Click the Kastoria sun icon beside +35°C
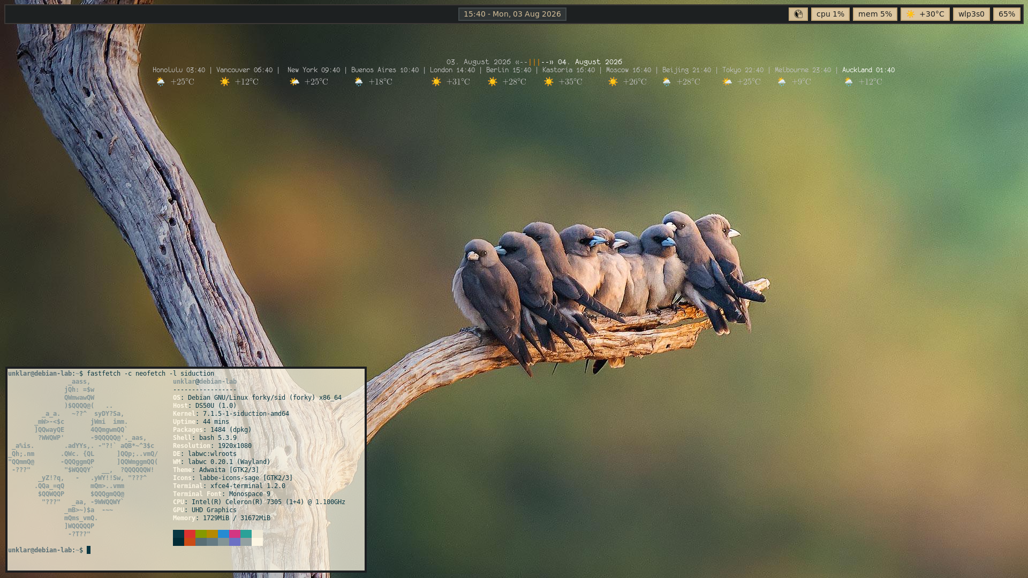Screen dimensions: 1028x578 point(549,82)
